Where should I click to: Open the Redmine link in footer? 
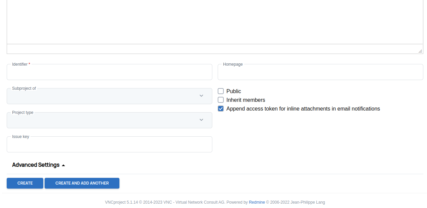257,202
